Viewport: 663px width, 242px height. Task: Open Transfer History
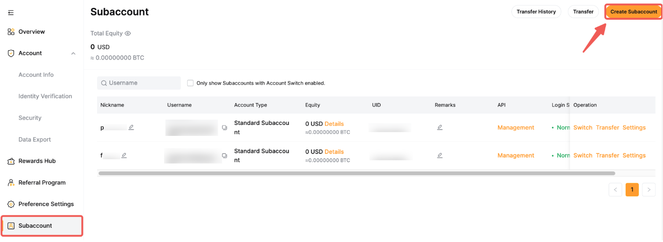pyautogui.click(x=536, y=12)
